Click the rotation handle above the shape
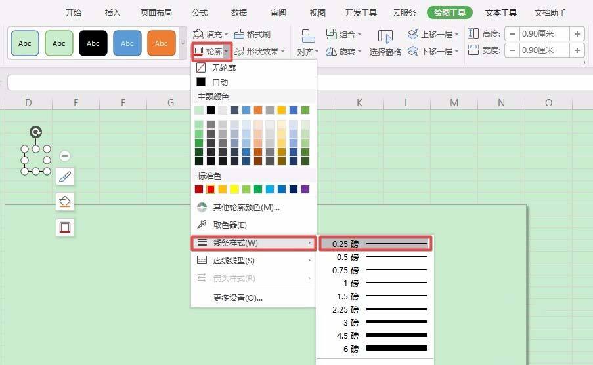Screen dimensions: 593x365 (x=35, y=132)
